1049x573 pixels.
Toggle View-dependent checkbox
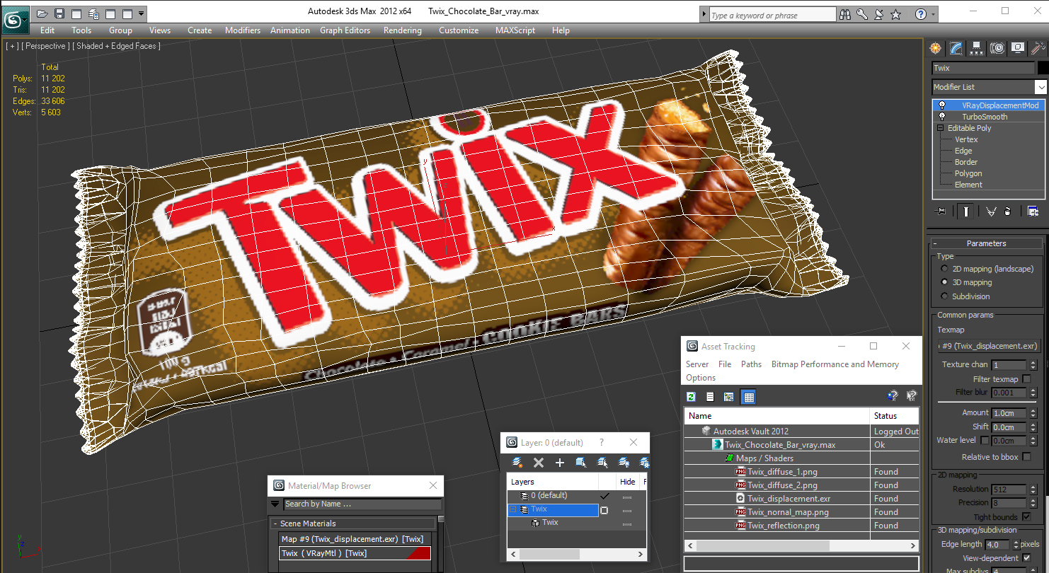click(x=1026, y=558)
